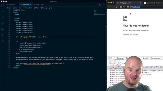The image size is (163, 91).
Task: Open the Extensions view
Action: (3, 29)
